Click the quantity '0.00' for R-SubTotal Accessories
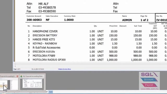 point(92,48)
